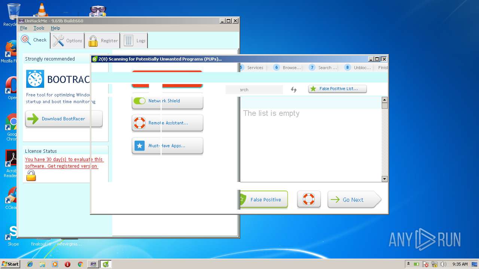Open the Help menu in UnHackMe

tap(55, 28)
